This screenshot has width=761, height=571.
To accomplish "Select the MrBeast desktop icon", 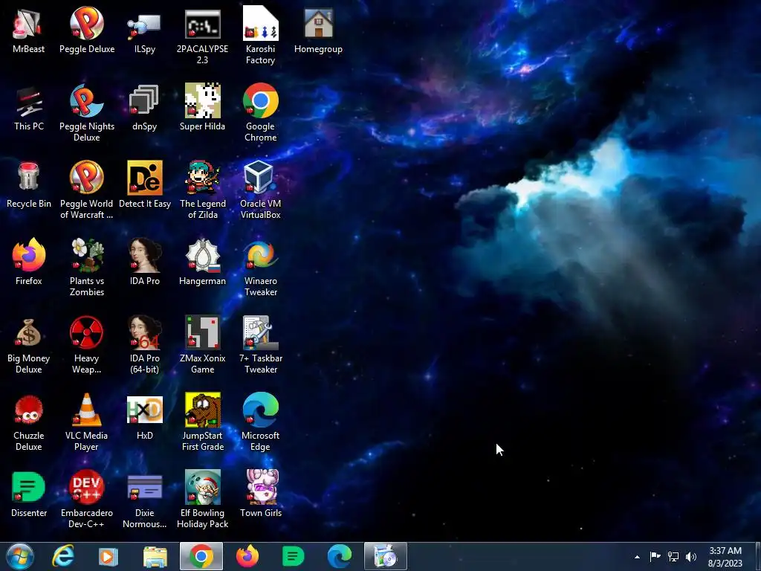I will [x=29, y=30].
